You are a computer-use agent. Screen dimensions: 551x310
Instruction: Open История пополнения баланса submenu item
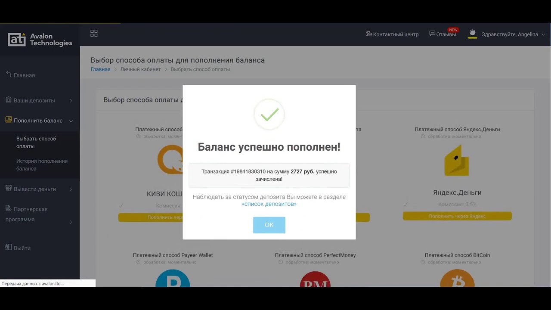(x=42, y=165)
